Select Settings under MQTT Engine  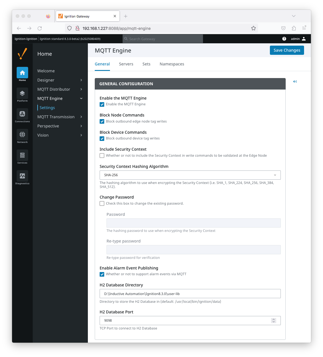click(x=47, y=108)
